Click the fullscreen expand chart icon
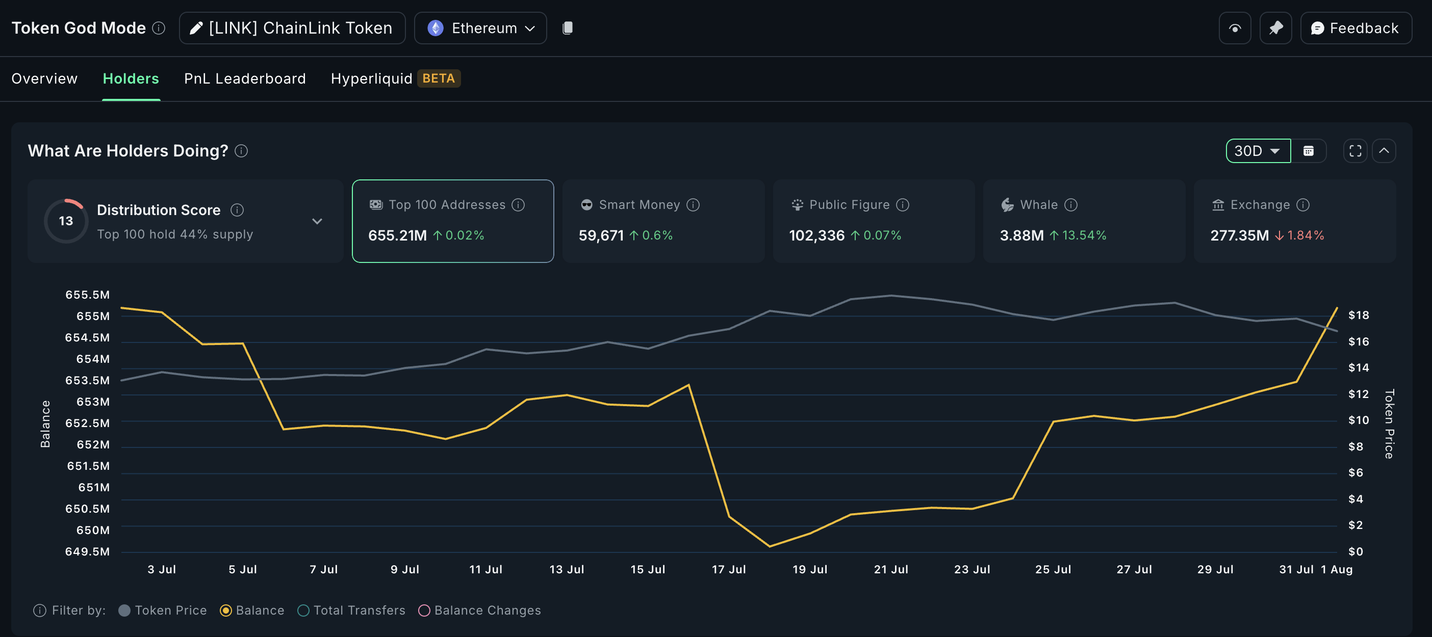The width and height of the screenshot is (1432, 637). click(1354, 151)
